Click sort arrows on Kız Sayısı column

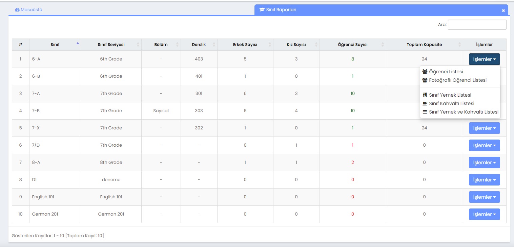[316, 45]
